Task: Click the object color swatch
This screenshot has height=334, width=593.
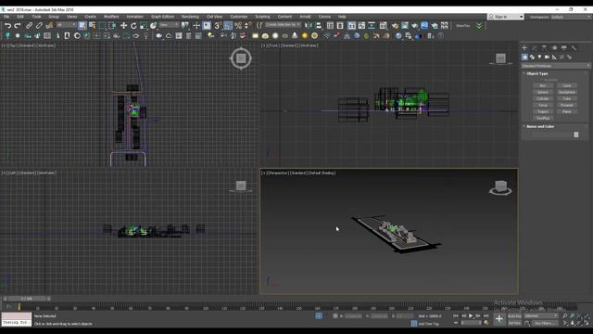Action: (576, 135)
